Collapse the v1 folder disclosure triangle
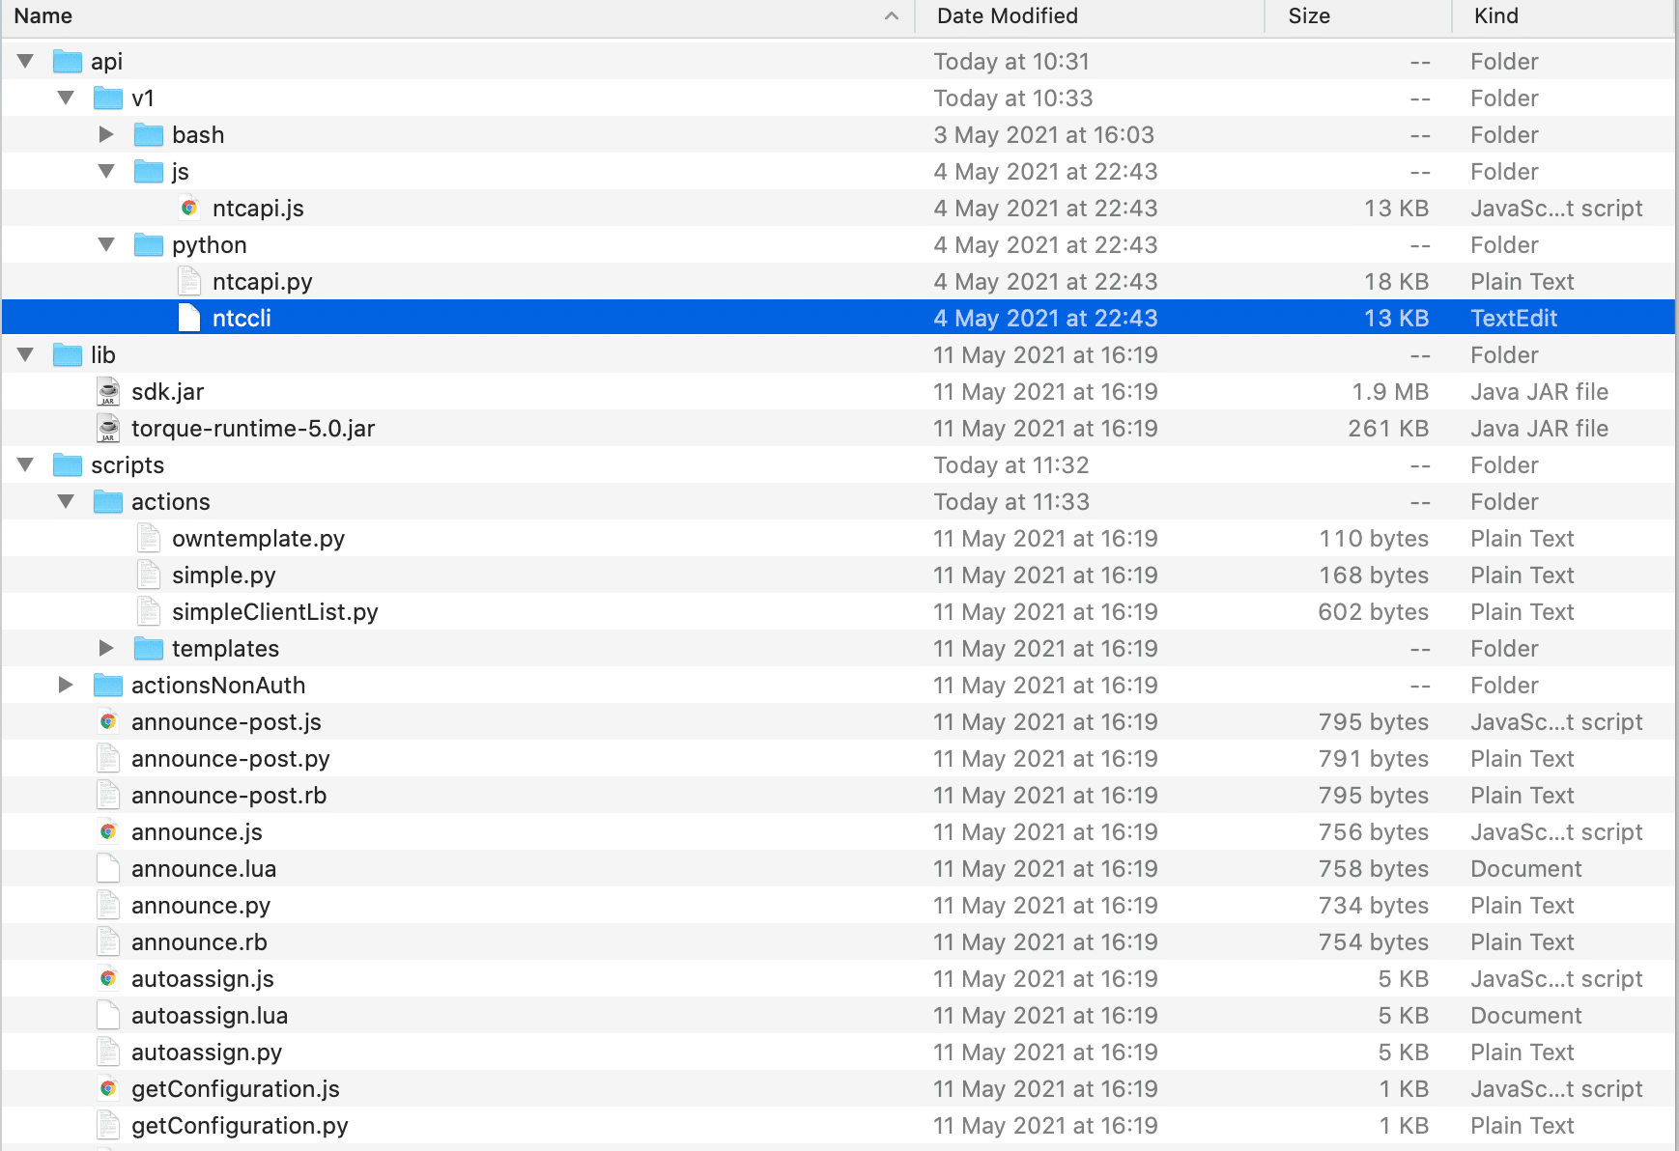This screenshot has width=1679, height=1151. tap(67, 98)
